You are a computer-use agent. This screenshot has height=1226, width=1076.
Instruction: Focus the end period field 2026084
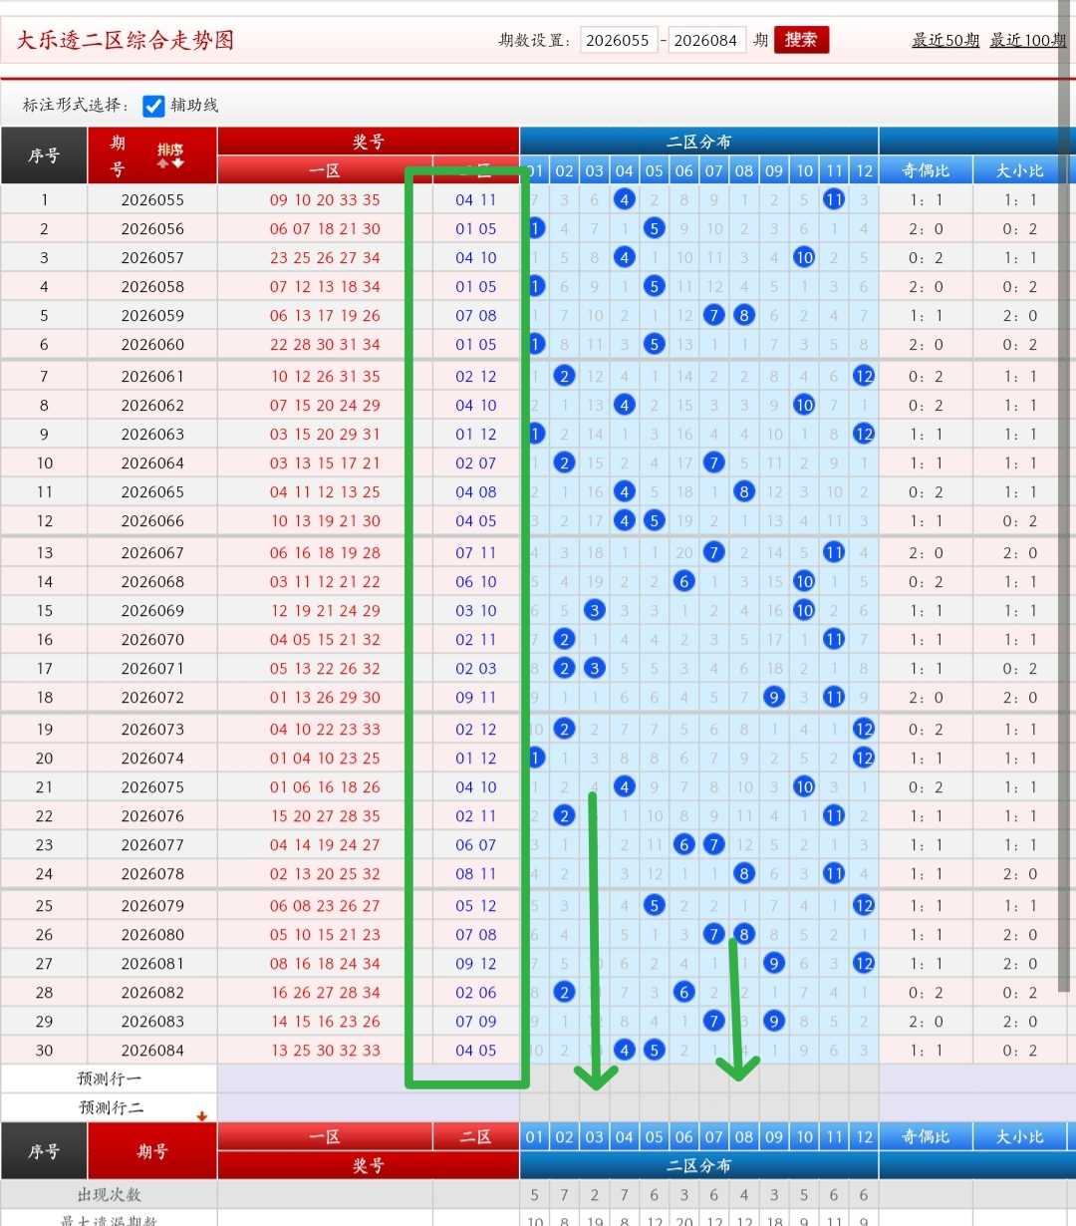tap(705, 40)
